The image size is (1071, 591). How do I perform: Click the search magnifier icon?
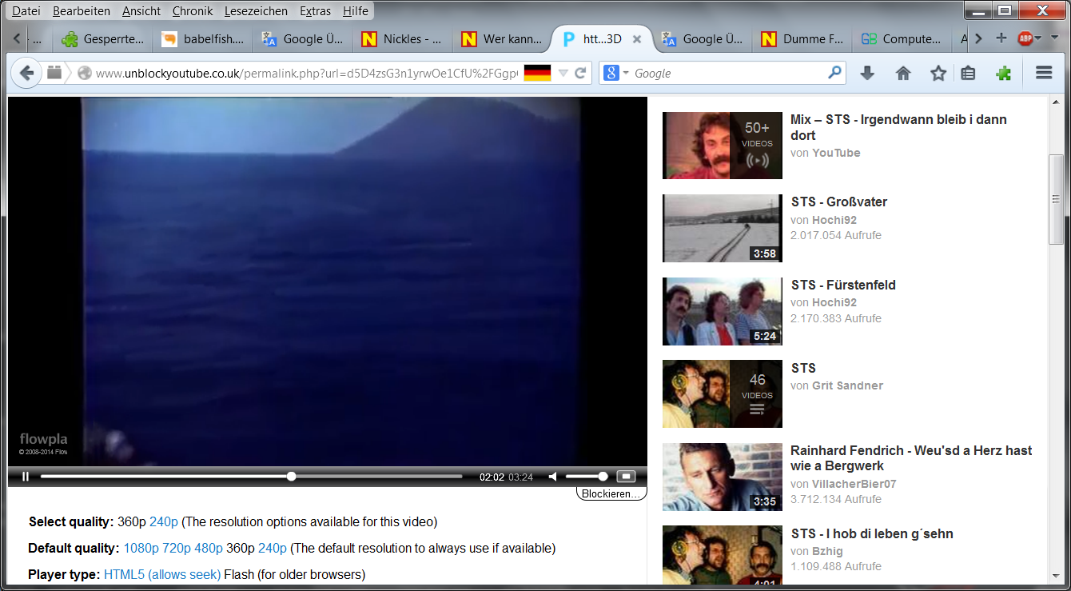point(834,72)
